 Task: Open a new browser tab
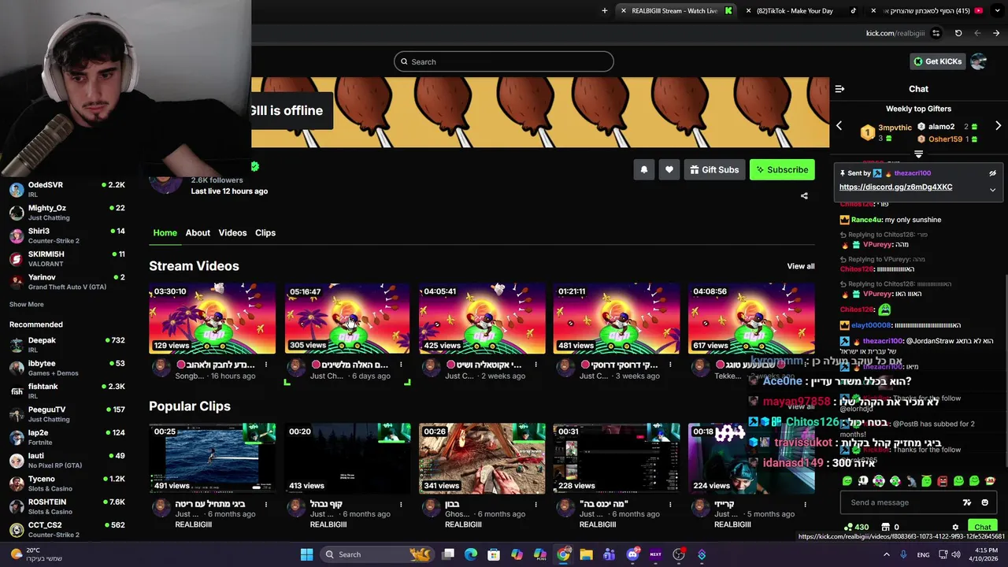tap(605, 11)
